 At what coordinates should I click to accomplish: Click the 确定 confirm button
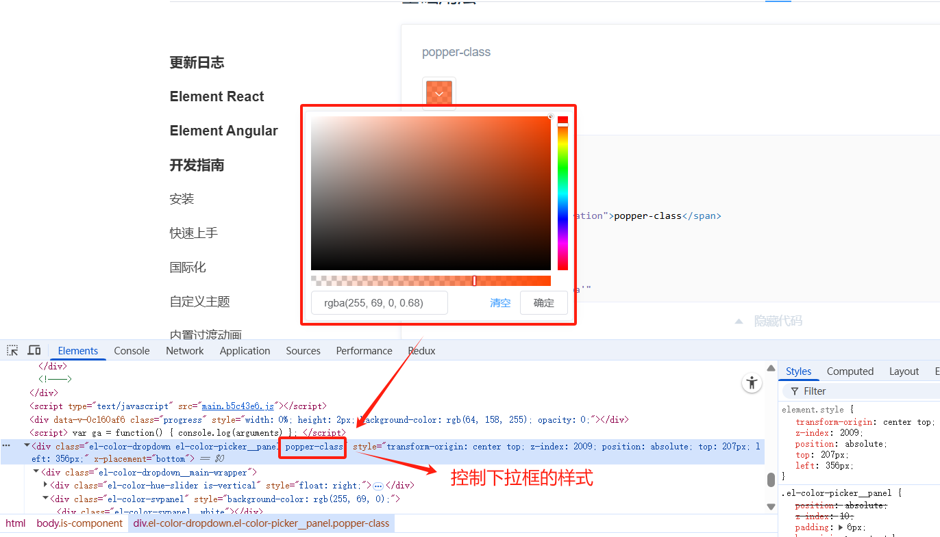tap(544, 303)
